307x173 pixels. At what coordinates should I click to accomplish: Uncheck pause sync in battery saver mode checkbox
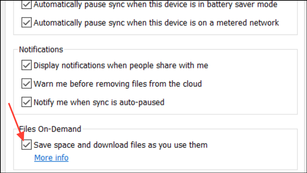(x=26, y=5)
